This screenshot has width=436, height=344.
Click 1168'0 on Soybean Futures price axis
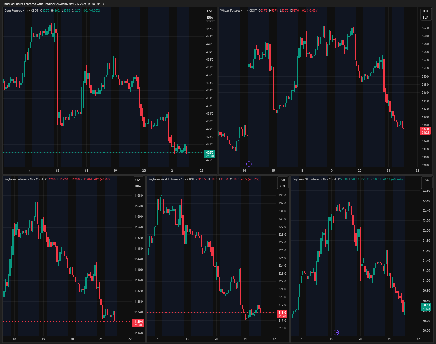(x=138, y=196)
